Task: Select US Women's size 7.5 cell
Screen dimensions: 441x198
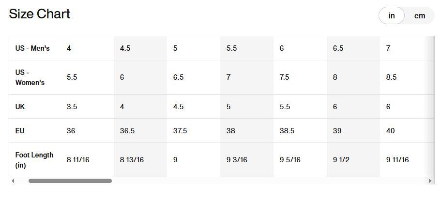Action: [285, 77]
